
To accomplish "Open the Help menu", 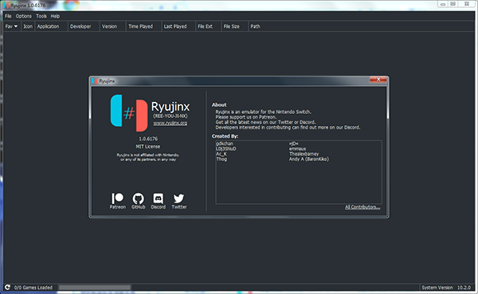I will (55, 16).
